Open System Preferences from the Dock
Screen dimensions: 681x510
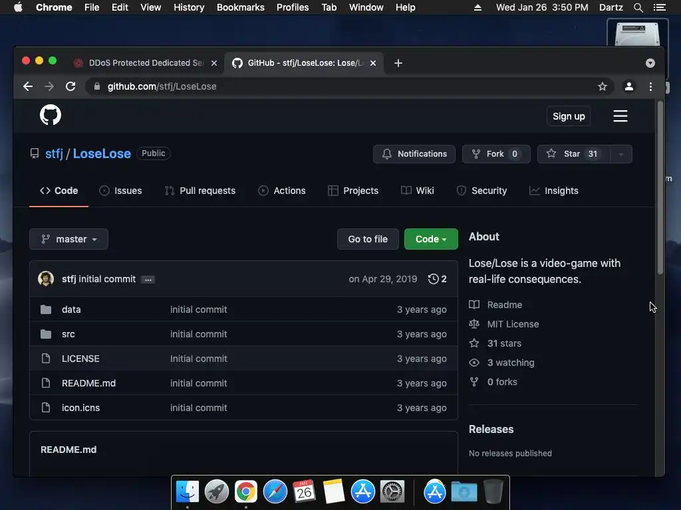(392, 491)
